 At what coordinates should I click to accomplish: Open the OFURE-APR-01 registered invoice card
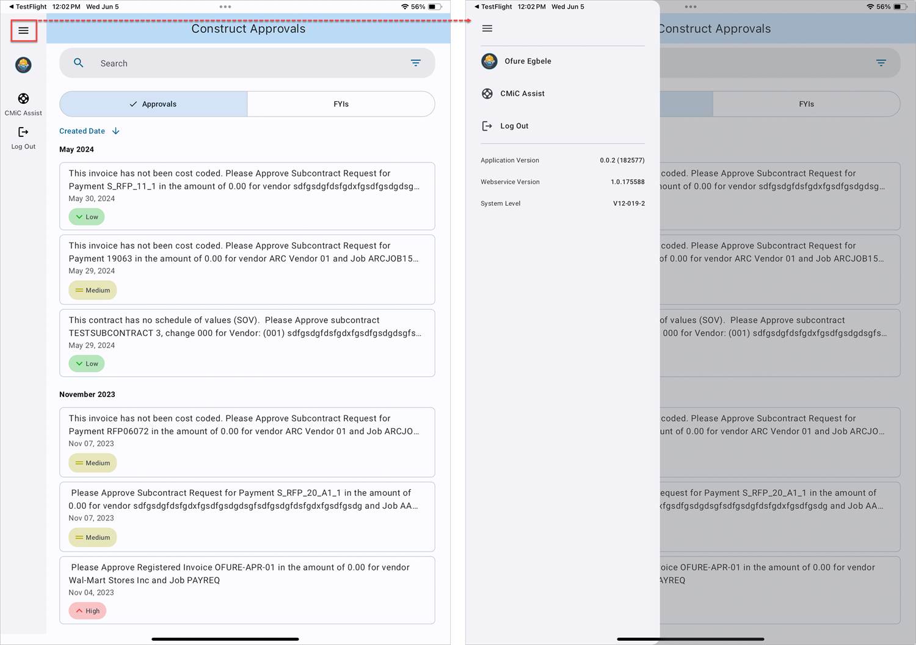click(247, 590)
